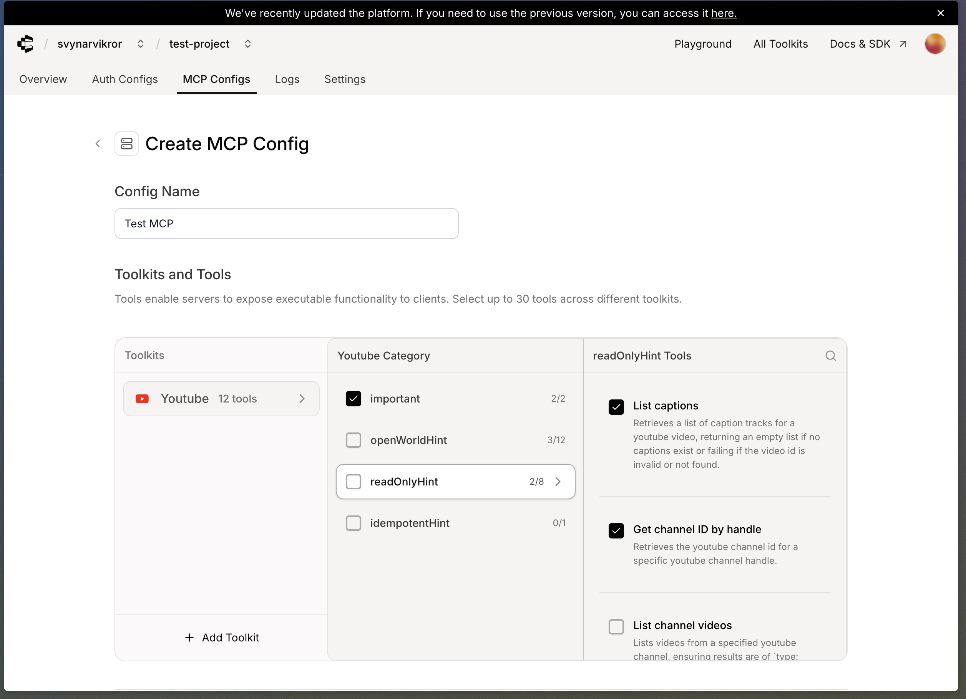Uncheck the important category checkbox
Viewport: 966px width, 699px height.
coord(353,398)
